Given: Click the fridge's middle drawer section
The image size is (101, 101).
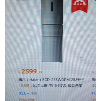Looking at the screenshot, I should pyautogui.click(x=52, y=30).
